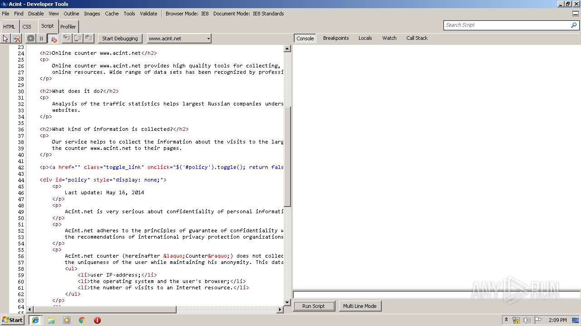Switch to the CSS tab
581x326 pixels.
pyautogui.click(x=27, y=27)
